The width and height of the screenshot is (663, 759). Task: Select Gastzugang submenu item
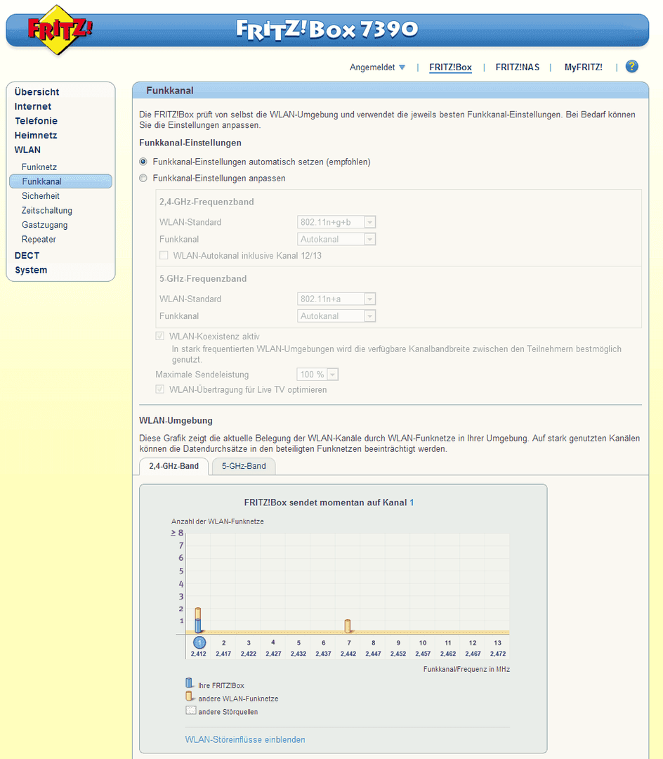click(44, 225)
